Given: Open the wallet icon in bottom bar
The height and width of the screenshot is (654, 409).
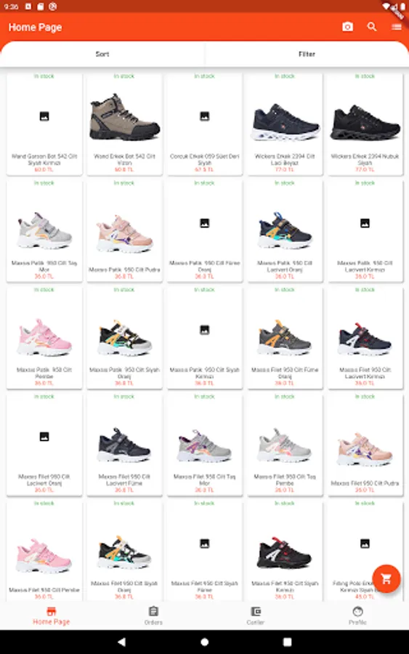Looking at the screenshot, I should click(256, 611).
